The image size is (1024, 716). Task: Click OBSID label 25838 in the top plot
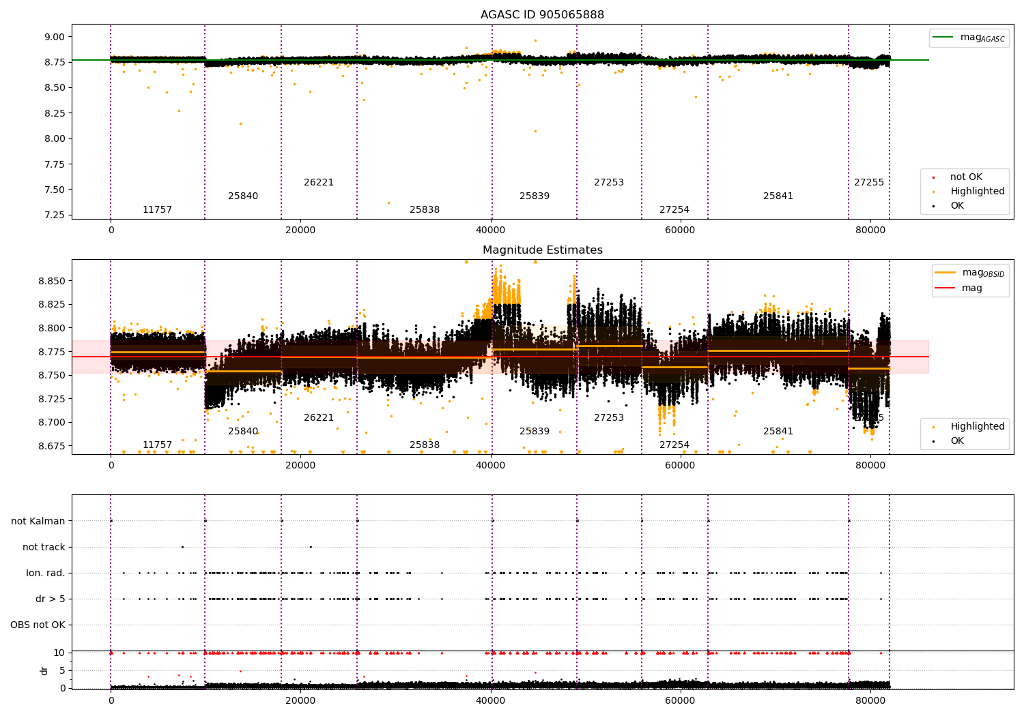tap(425, 210)
